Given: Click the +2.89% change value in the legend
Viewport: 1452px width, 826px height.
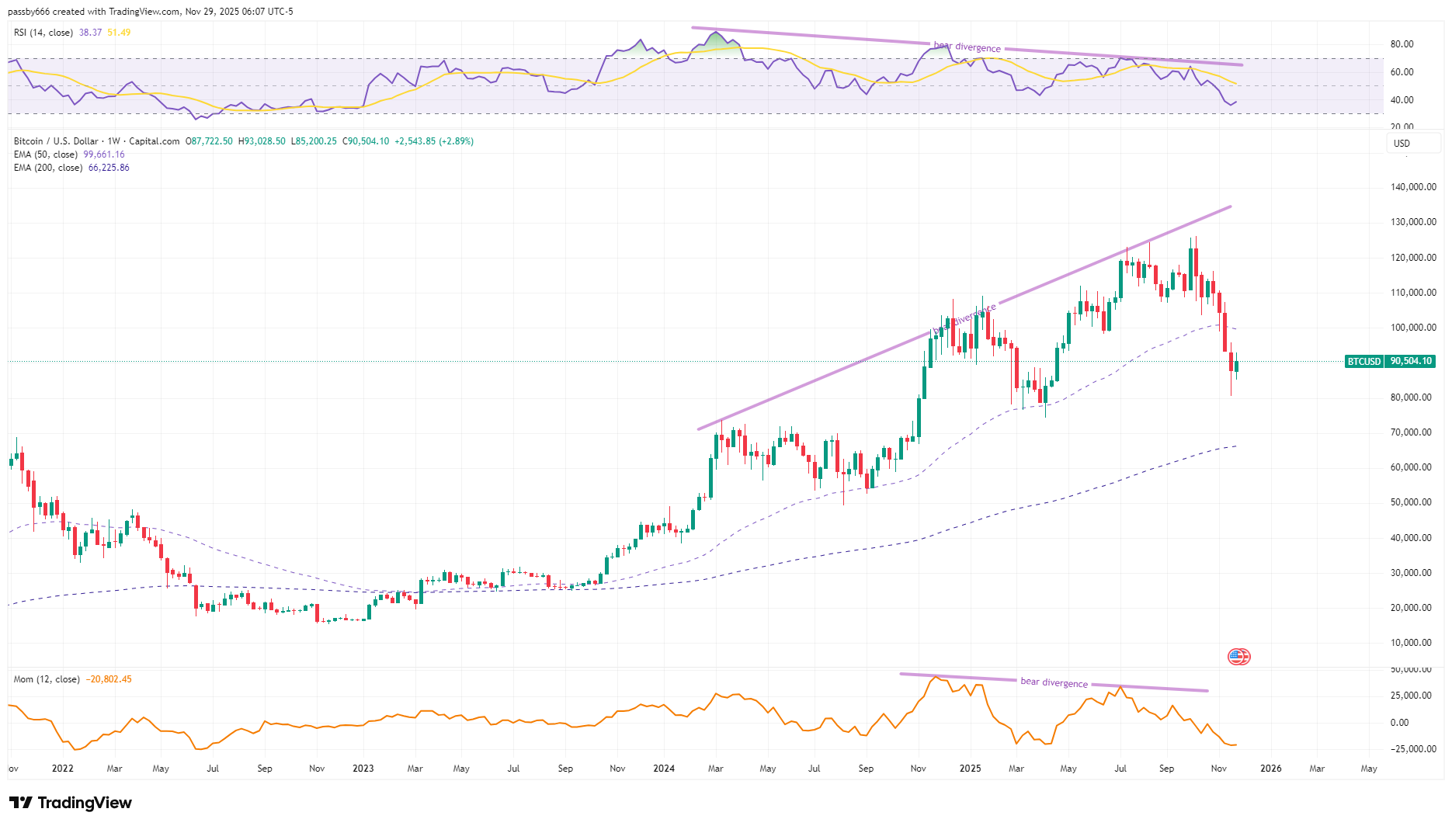Looking at the screenshot, I should 455,141.
